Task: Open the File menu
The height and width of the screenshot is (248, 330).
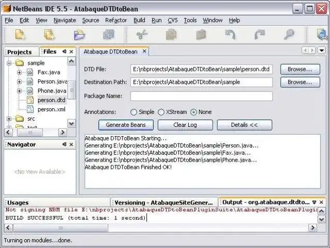Action: 9,20
